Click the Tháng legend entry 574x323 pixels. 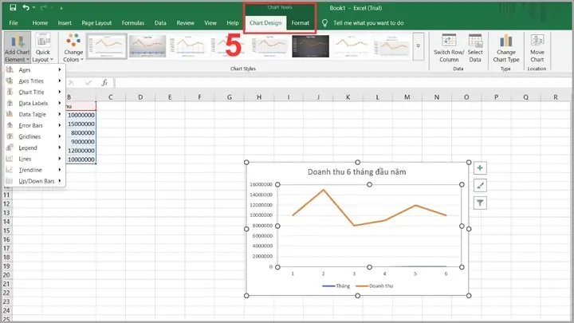(x=336, y=286)
